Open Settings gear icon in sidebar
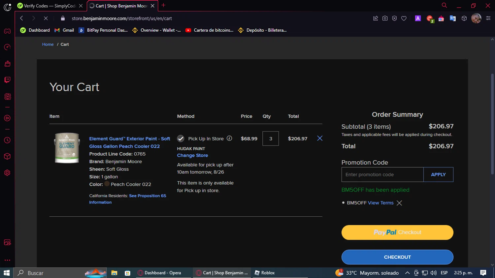This screenshot has height=278, width=495. (x=7, y=173)
